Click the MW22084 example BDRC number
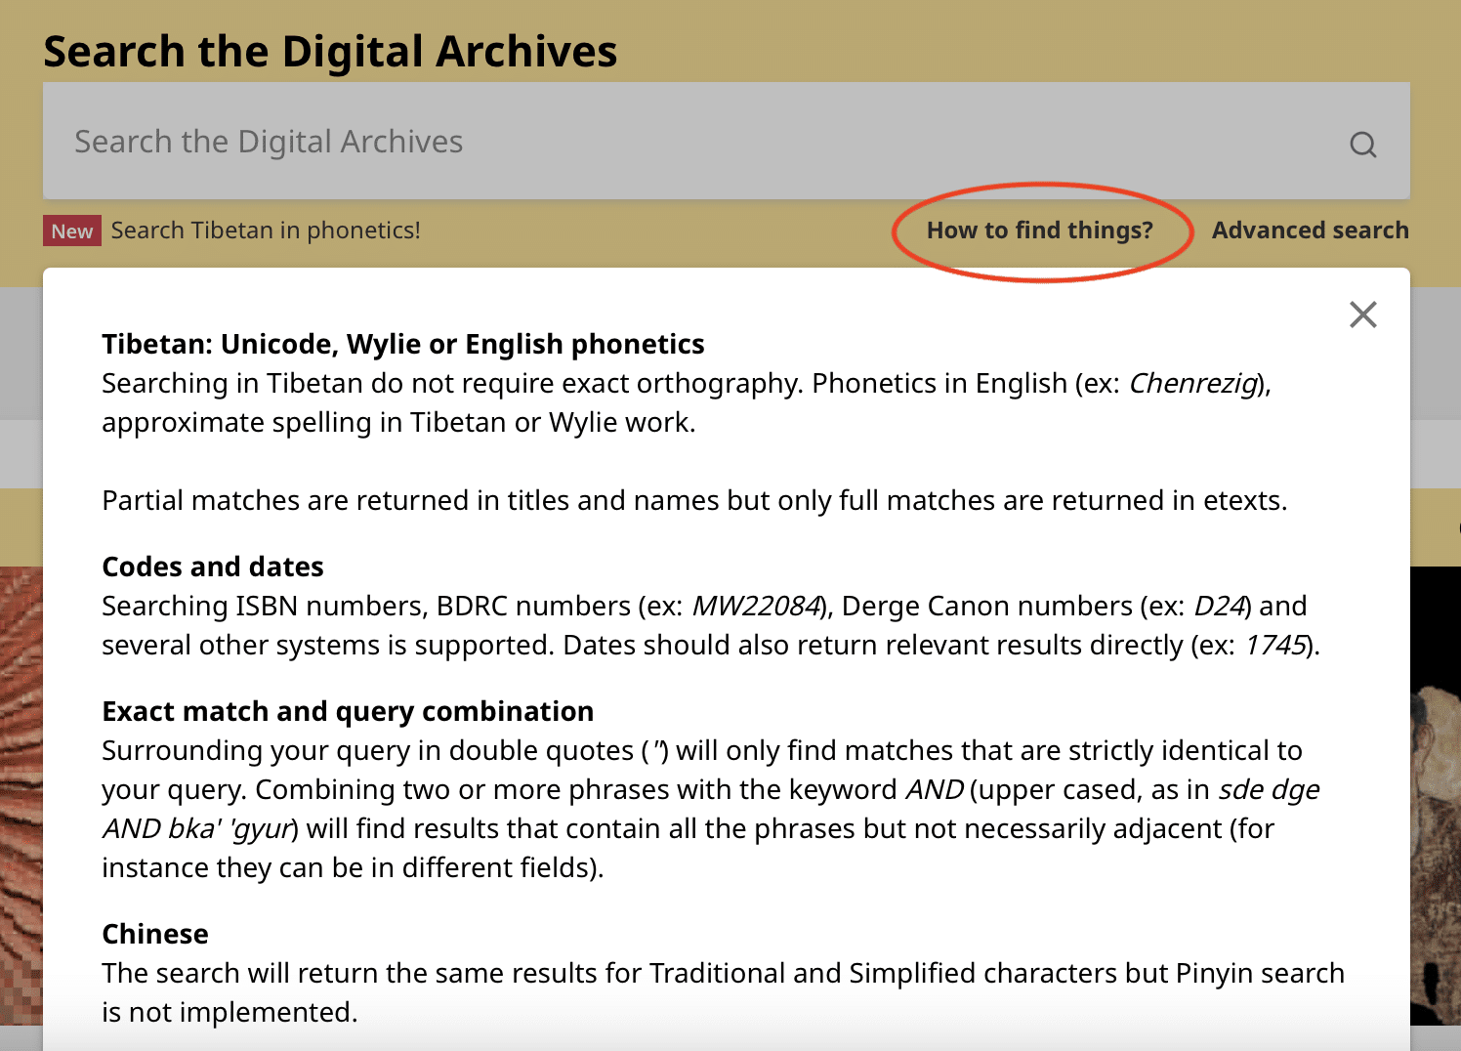 tap(756, 606)
